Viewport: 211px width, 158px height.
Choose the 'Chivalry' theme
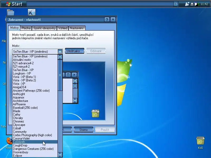[x=35, y=118]
